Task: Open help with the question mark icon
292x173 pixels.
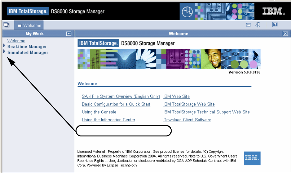Action: tap(275, 24)
